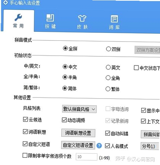Click the candidate count input field showing 10
The width and height of the screenshot is (160, 165).
click(x=86, y=157)
